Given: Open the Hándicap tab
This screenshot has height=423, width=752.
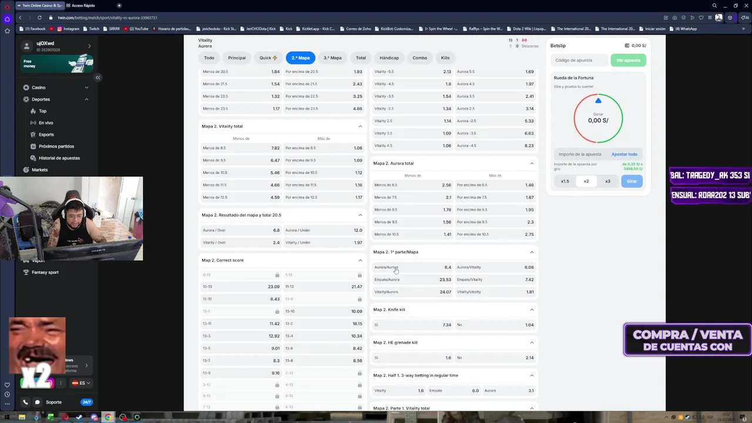Looking at the screenshot, I should 389,58.
